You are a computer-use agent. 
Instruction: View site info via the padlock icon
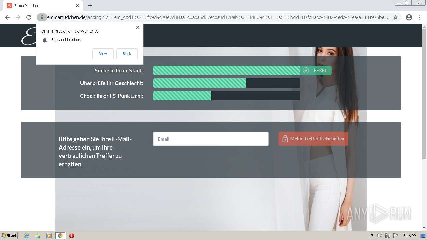click(42, 17)
